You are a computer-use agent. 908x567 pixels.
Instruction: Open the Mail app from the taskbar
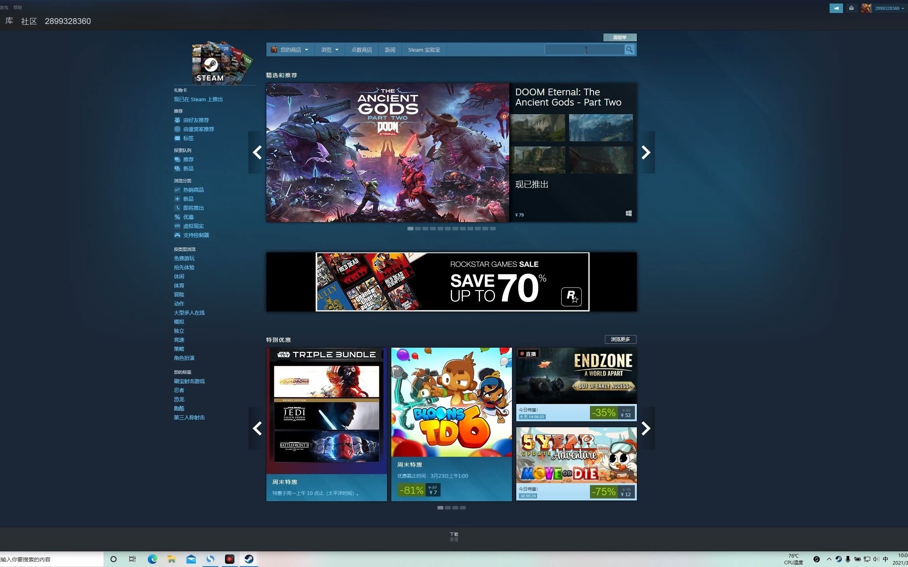191,559
